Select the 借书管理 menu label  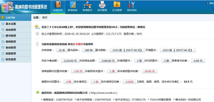pos(102,10)
